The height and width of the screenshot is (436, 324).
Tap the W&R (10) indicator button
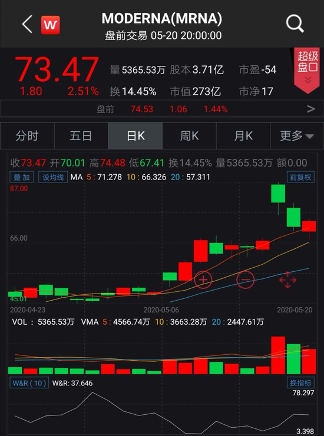coord(29,383)
